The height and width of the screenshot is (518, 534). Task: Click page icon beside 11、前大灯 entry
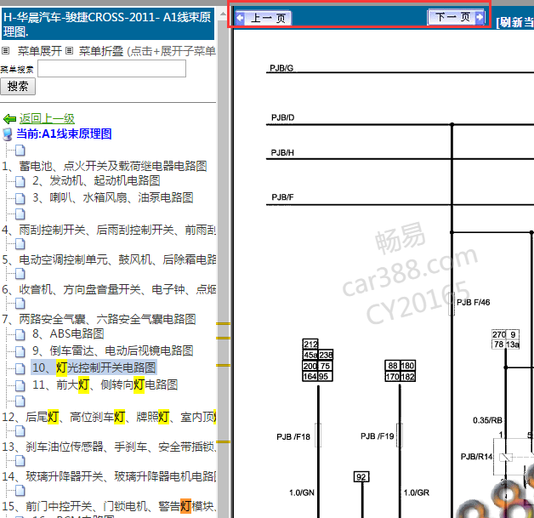point(20,386)
